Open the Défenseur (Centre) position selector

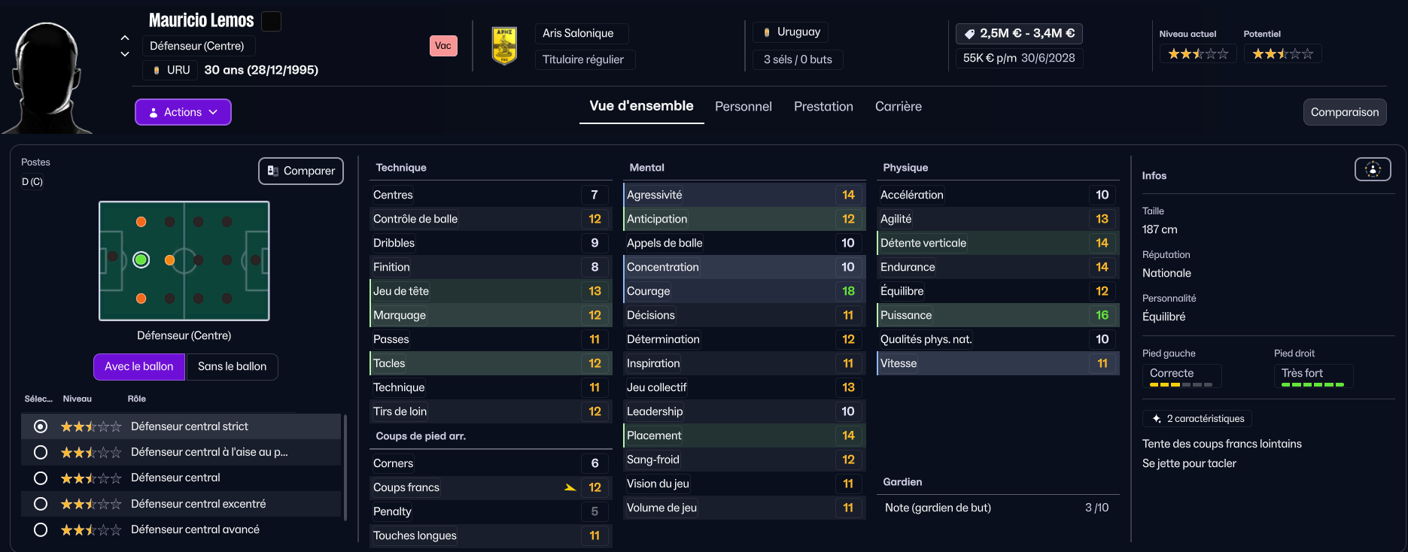197,46
